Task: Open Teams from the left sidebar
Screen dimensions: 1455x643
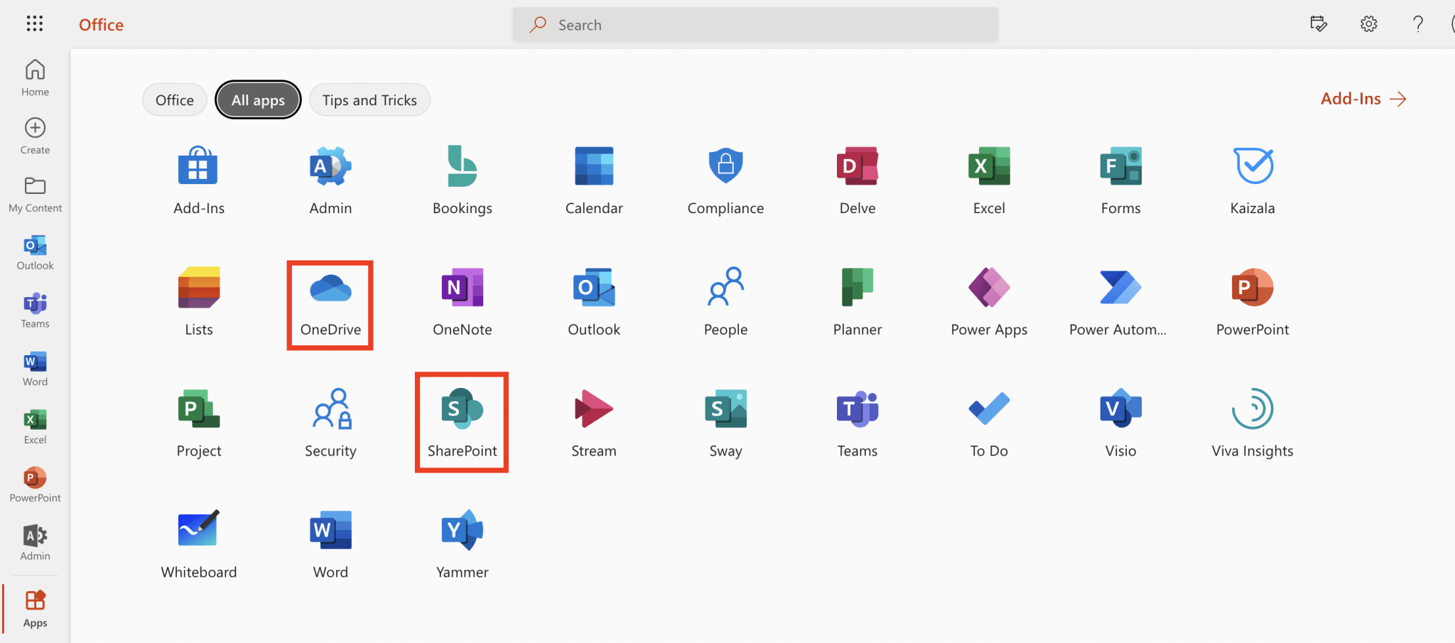Action: [x=34, y=308]
